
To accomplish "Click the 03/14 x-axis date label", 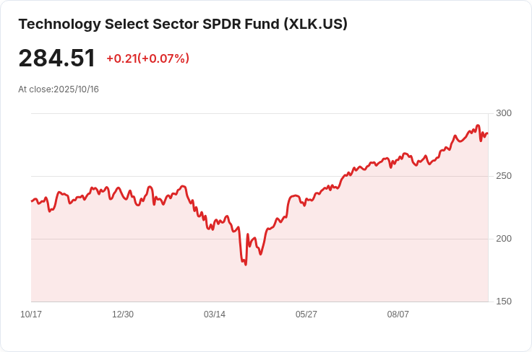I will (215, 314).
